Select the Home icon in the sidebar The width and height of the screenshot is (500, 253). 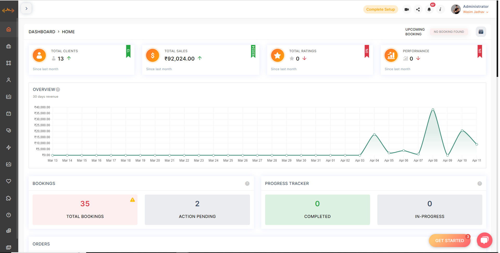[x=9, y=29]
